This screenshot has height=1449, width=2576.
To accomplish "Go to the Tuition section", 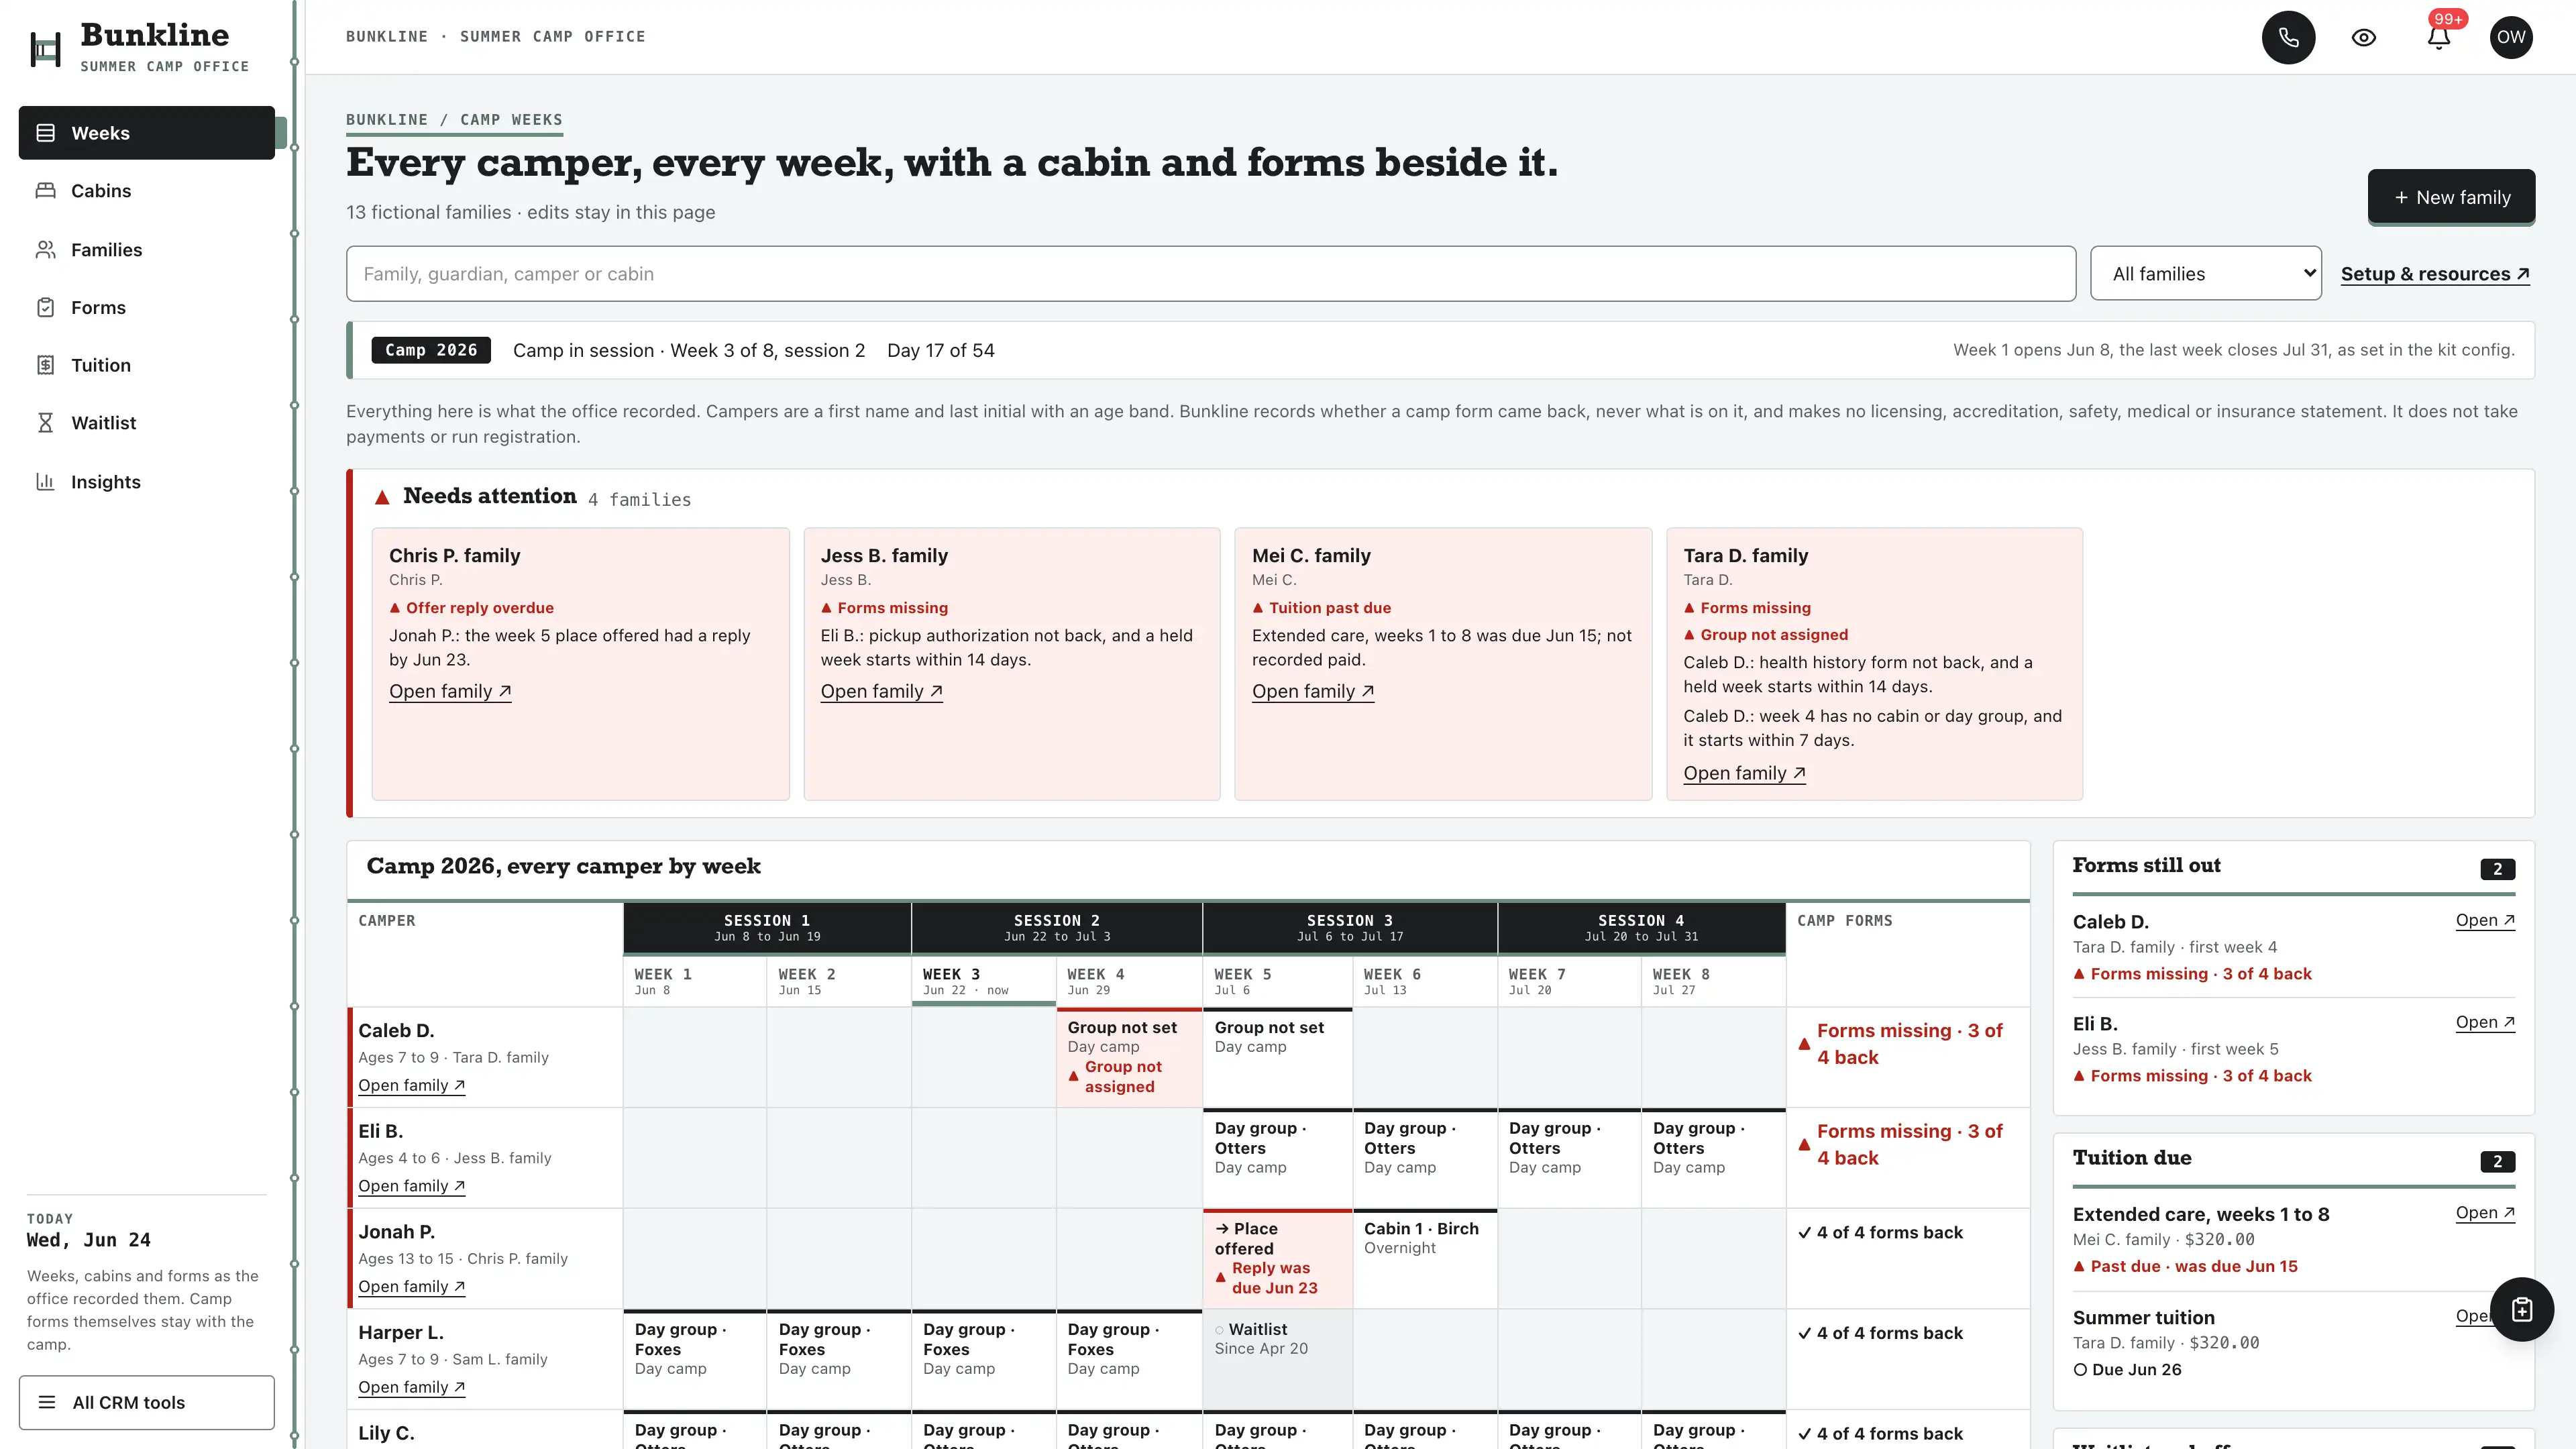I will pyautogui.click(x=147, y=365).
